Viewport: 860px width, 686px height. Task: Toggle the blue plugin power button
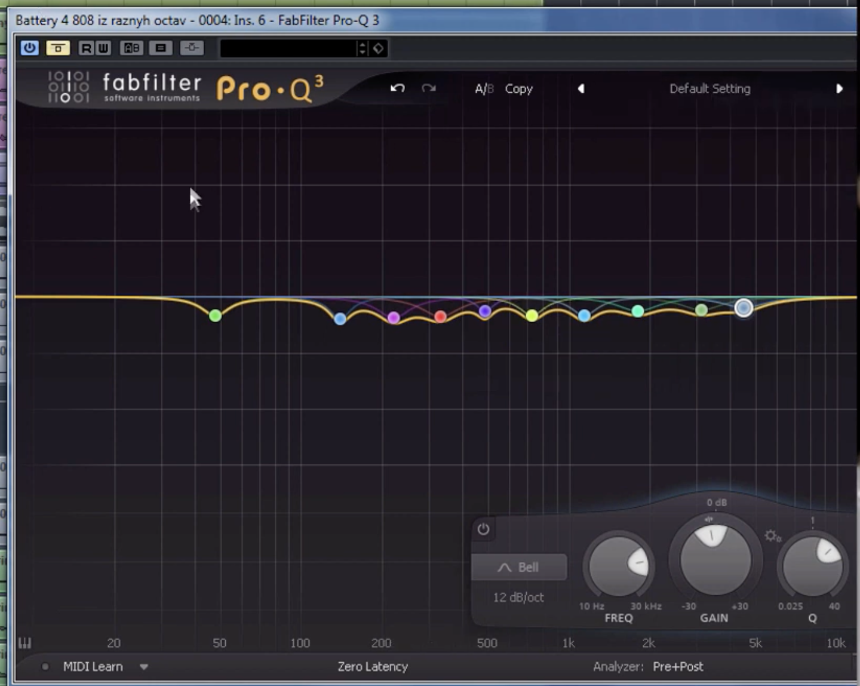click(x=29, y=48)
